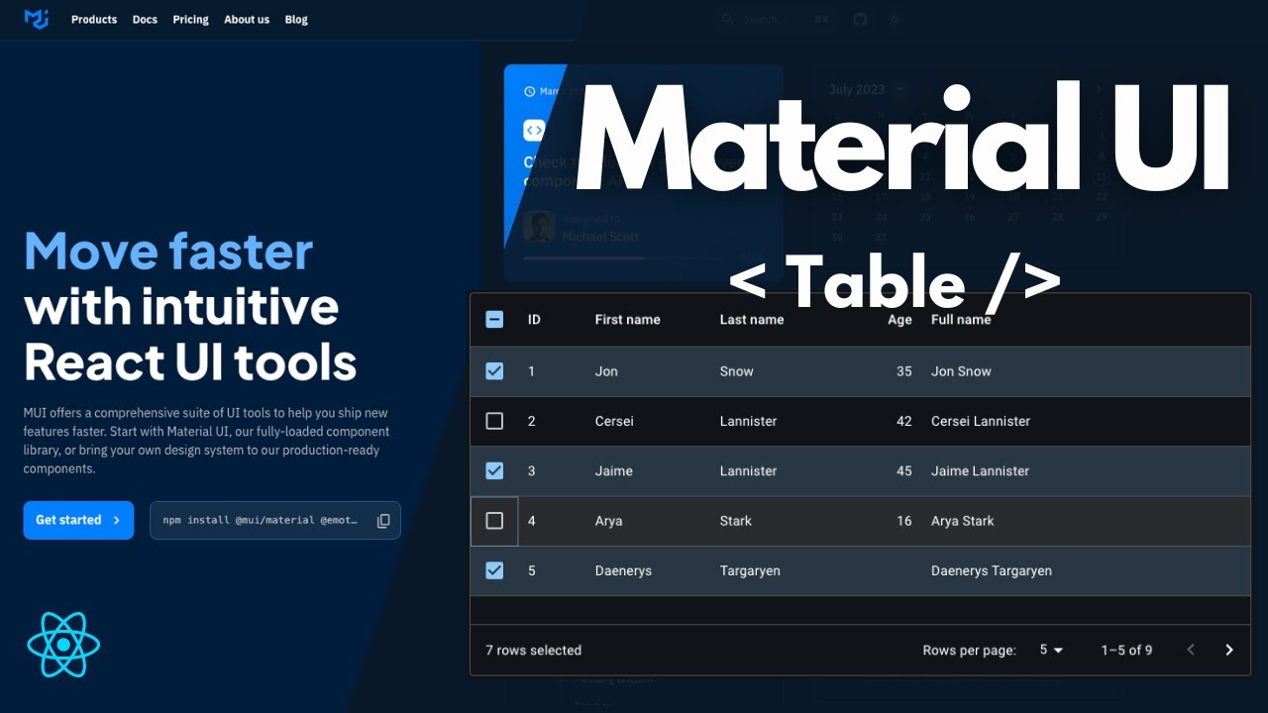Uncheck the Jaime Lannister row checkbox
The width and height of the screenshot is (1268, 713).
pos(494,470)
